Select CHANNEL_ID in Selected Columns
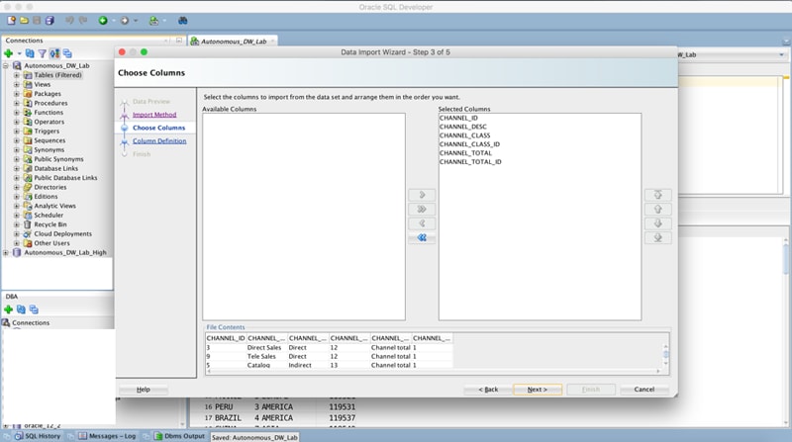The image size is (792, 442). (x=458, y=118)
